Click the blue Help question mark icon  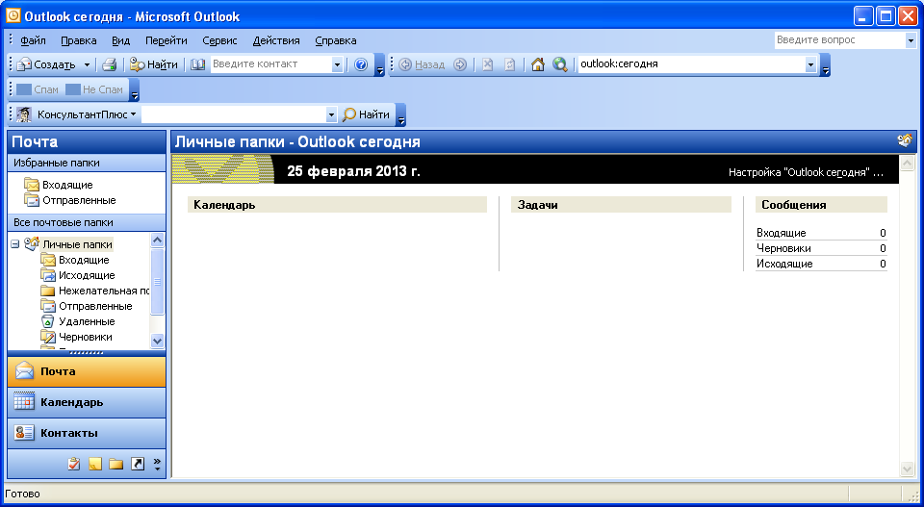click(x=361, y=64)
